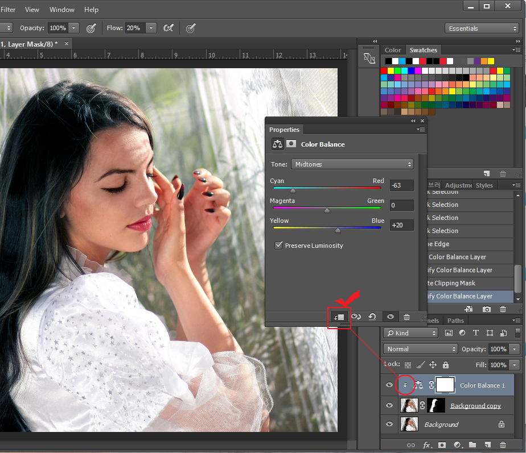Viewport: 526px width, 453px height.
Task: Toggle tablet pressure controls size icon
Action: point(191,28)
